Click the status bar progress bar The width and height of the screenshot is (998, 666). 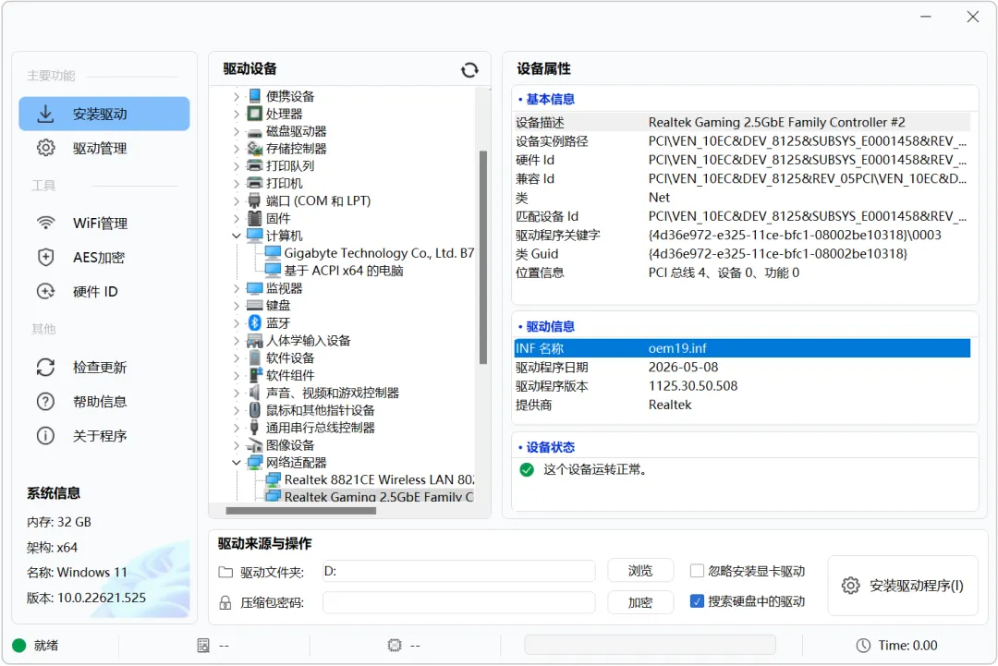[650, 645]
